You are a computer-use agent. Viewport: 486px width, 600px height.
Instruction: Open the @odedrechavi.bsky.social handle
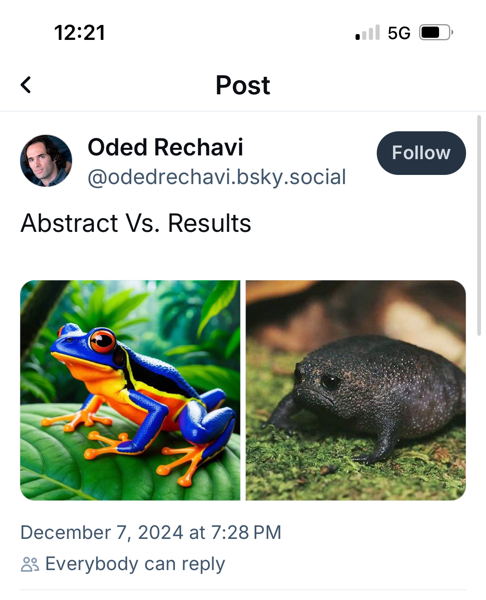pos(216,177)
